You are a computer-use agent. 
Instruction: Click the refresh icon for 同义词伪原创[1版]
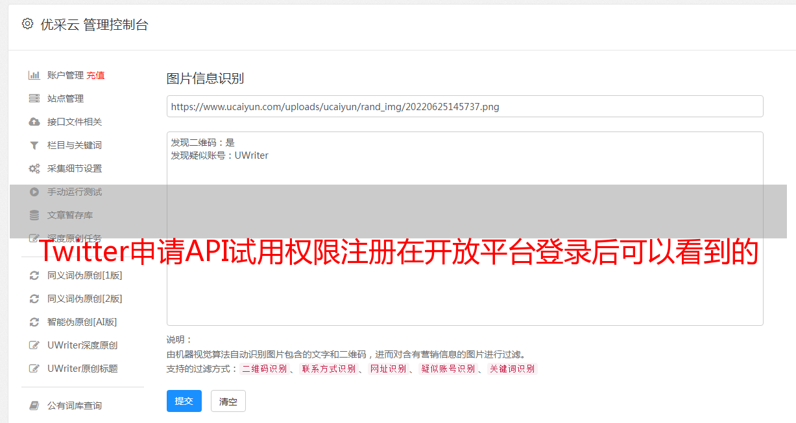pyautogui.click(x=34, y=275)
